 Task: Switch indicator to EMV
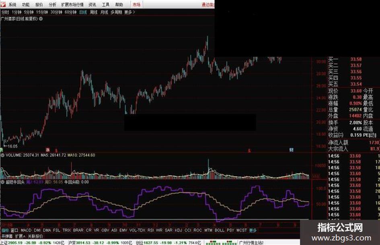point(123,231)
